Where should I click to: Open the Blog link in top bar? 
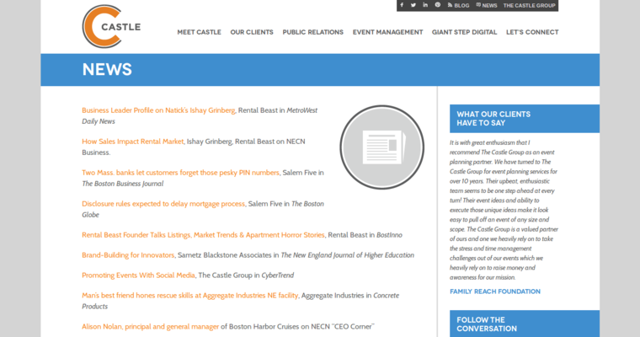(x=458, y=5)
